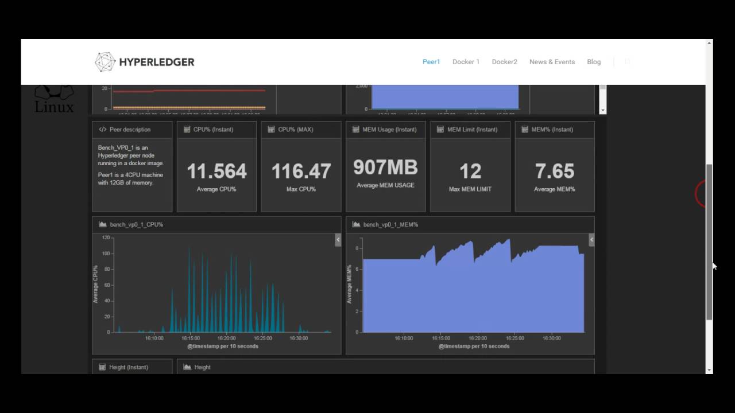Click the Peer description panel title
This screenshot has height=413, width=735.
point(130,130)
